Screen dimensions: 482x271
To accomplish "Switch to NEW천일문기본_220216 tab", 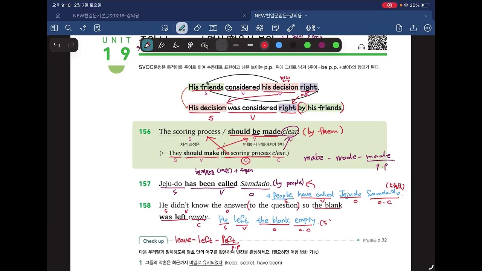I will tap(106, 16).
